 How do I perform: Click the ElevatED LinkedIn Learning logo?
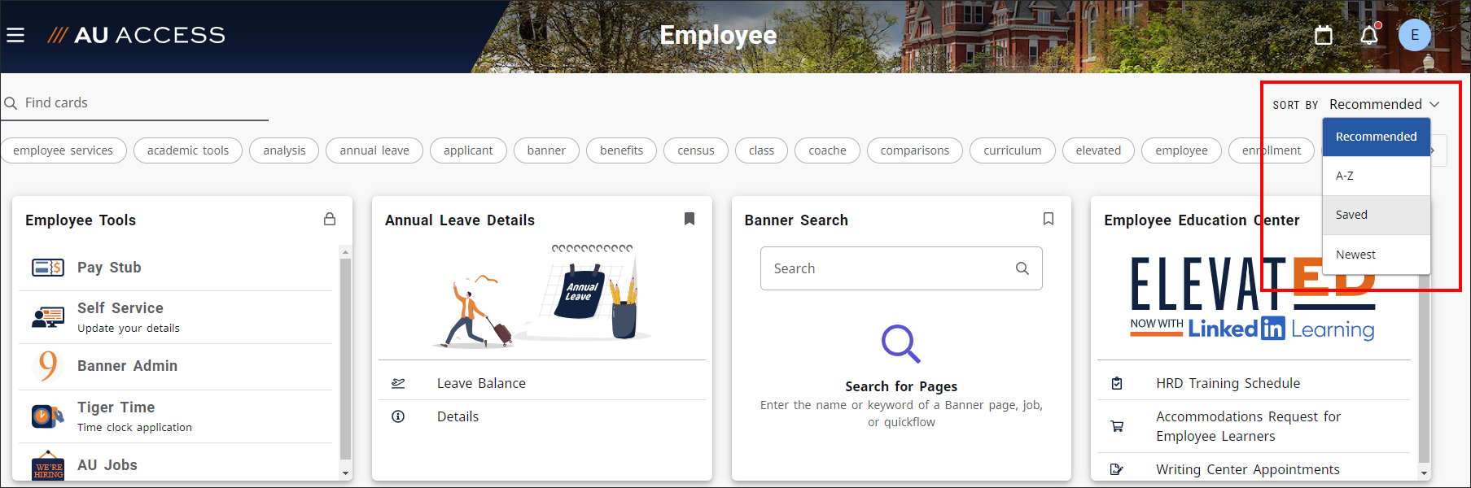(1253, 298)
